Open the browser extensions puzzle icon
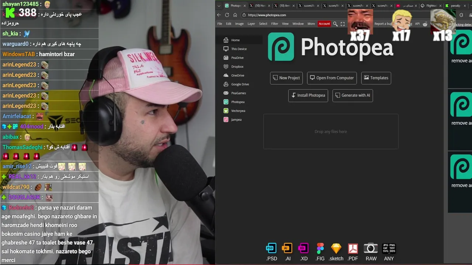Image resolution: width=472 pixels, height=265 pixels. tap(461, 15)
